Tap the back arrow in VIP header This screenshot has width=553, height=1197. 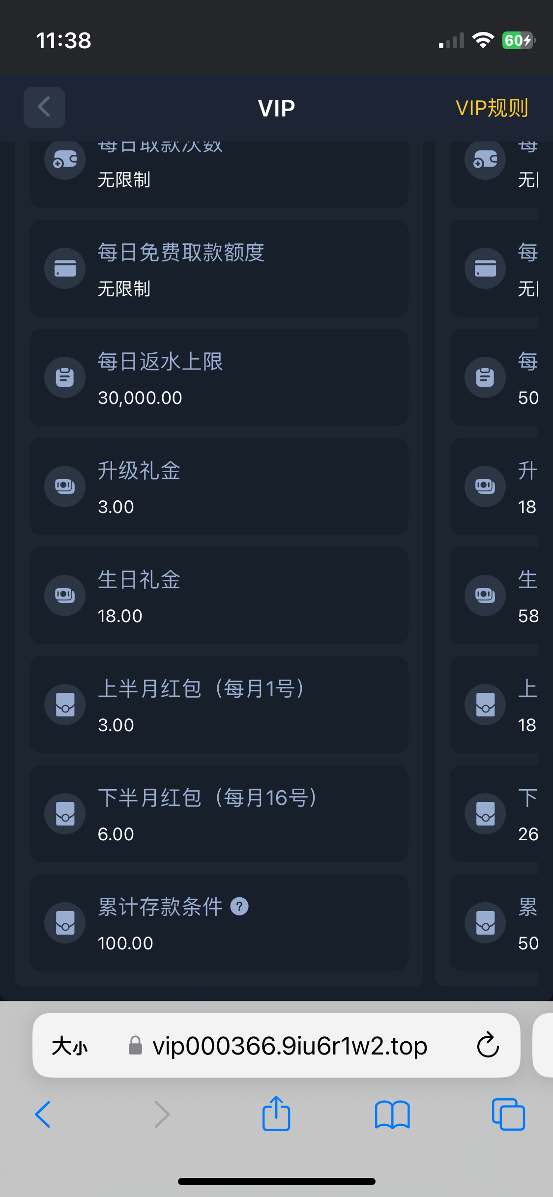44,108
